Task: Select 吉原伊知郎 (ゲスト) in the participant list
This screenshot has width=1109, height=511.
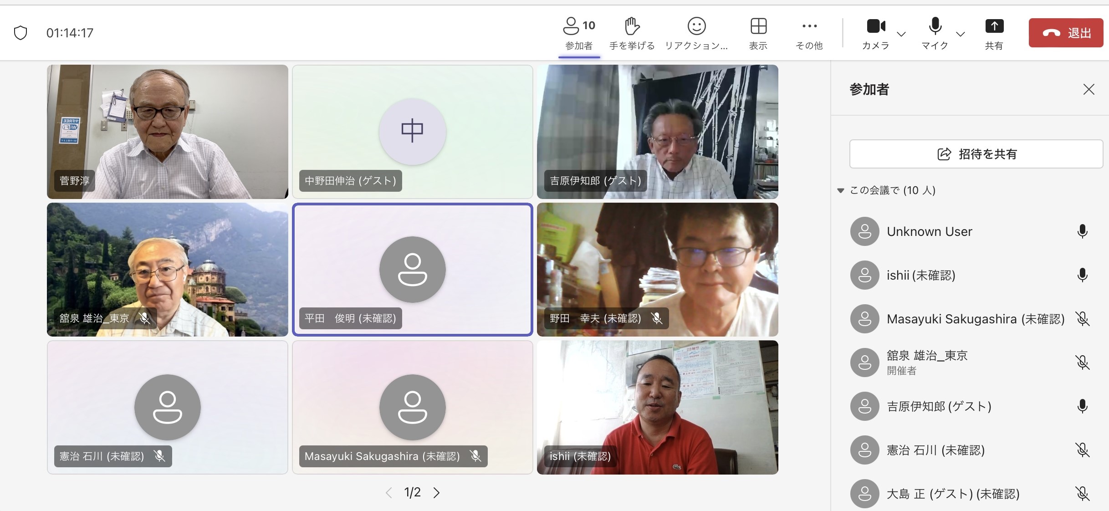Action: pos(970,406)
